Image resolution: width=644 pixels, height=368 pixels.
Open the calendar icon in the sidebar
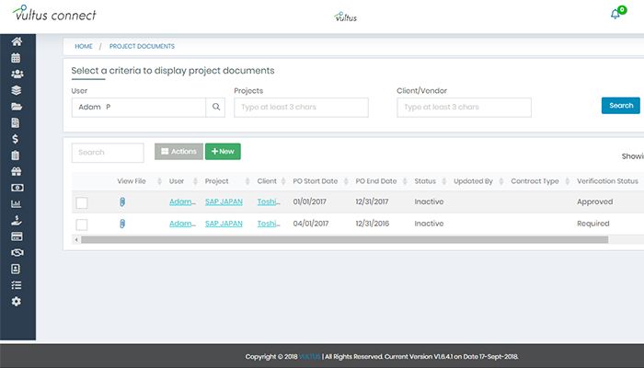[x=16, y=58]
